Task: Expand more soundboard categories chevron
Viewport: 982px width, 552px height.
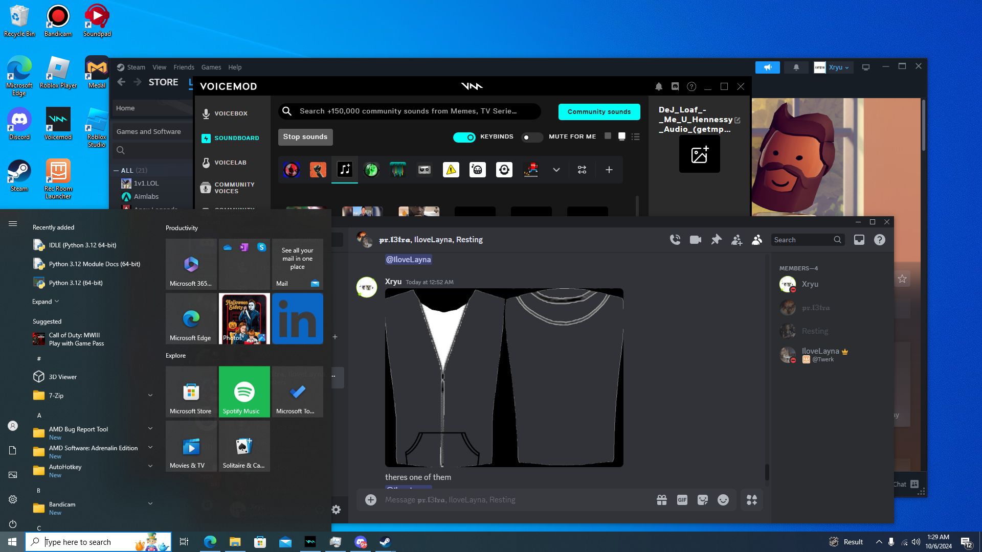Action: [x=556, y=170]
